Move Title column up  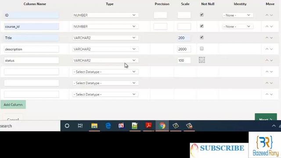click(267, 38)
